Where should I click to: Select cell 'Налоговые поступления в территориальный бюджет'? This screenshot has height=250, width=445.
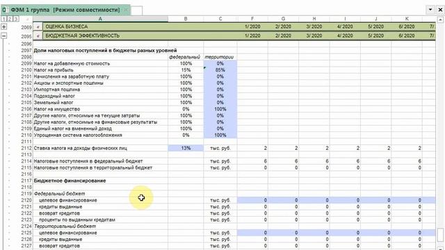tap(100, 168)
